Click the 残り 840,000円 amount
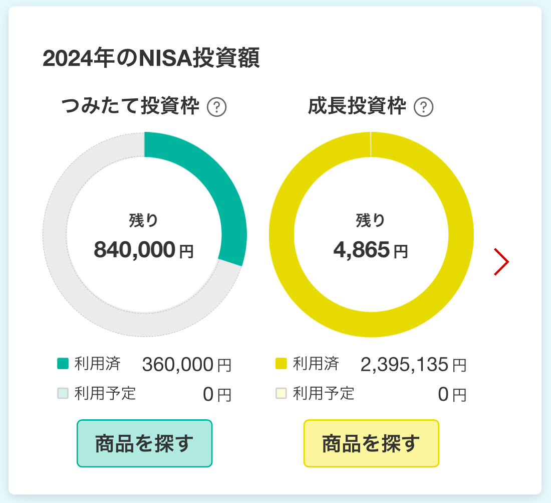 [144, 250]
